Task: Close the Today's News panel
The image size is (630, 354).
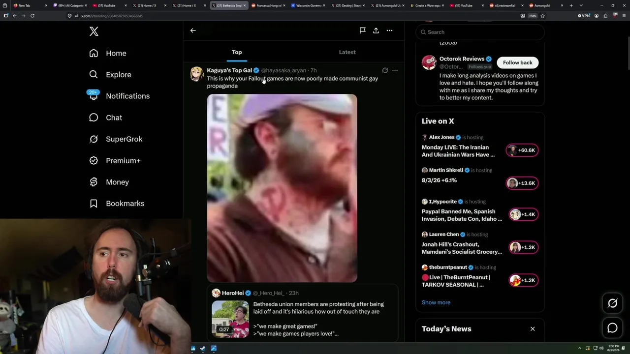Action: click(533, 329)
